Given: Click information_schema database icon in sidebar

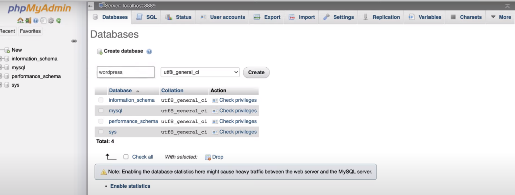Looking at the screenshot, I should point(7,59).
